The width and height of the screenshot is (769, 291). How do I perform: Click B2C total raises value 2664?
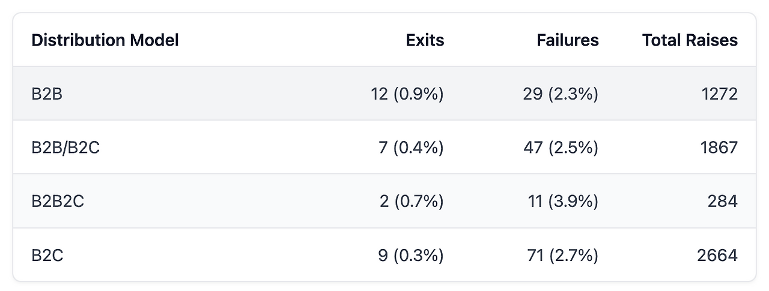pos(717,255)
